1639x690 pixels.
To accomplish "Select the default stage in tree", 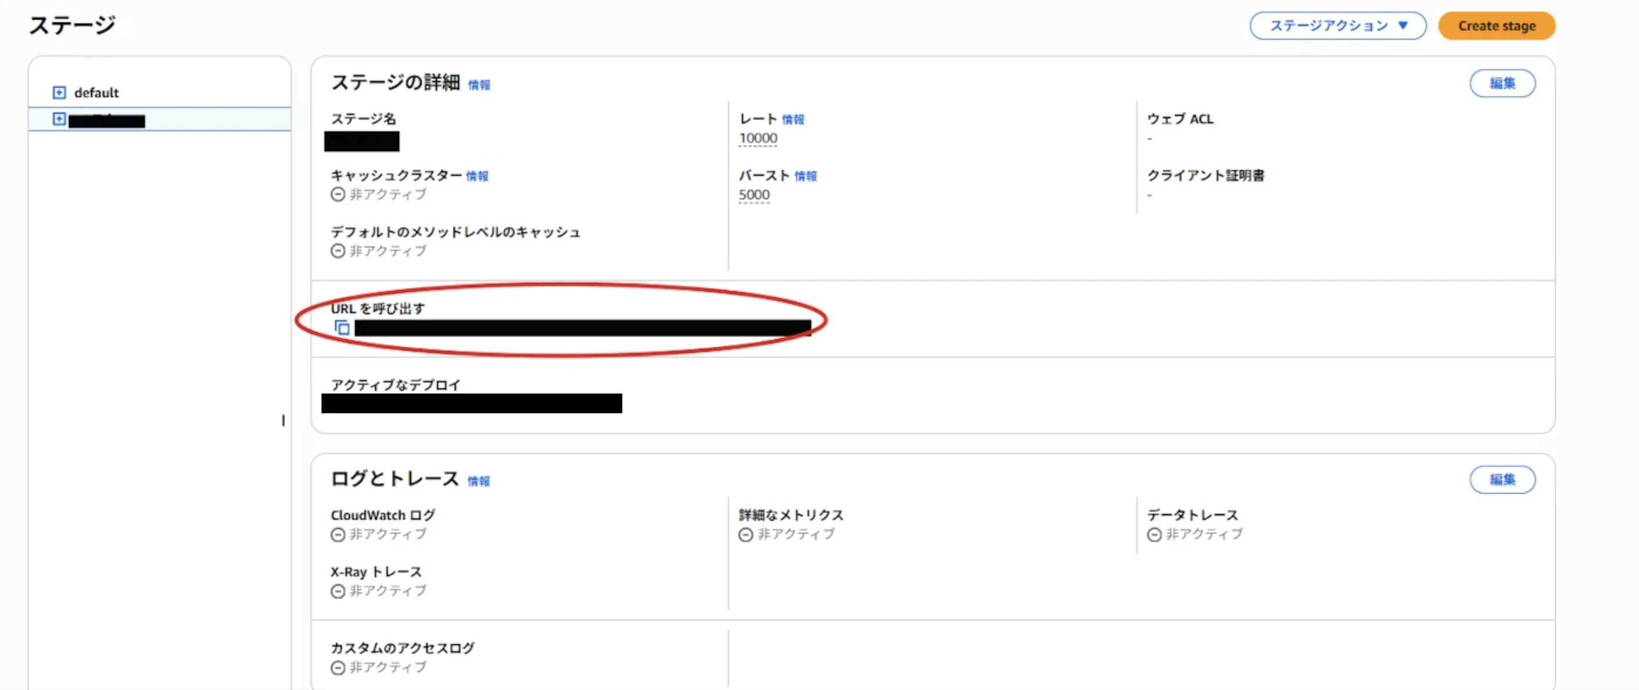I will pyautogui.click(x=96, y=93).
